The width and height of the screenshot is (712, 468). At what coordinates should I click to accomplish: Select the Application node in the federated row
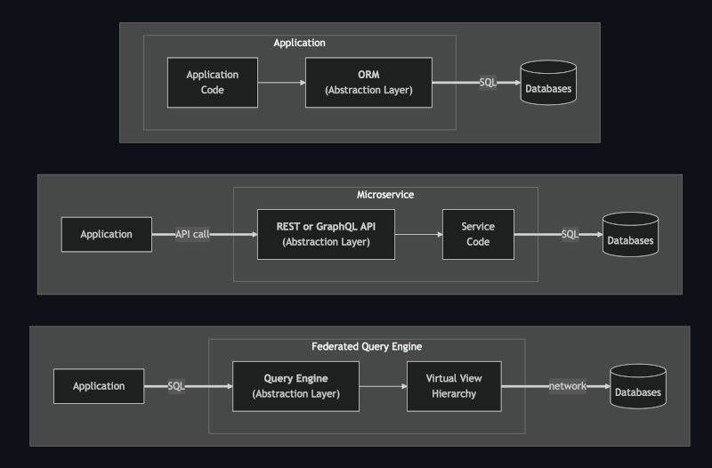99,386
